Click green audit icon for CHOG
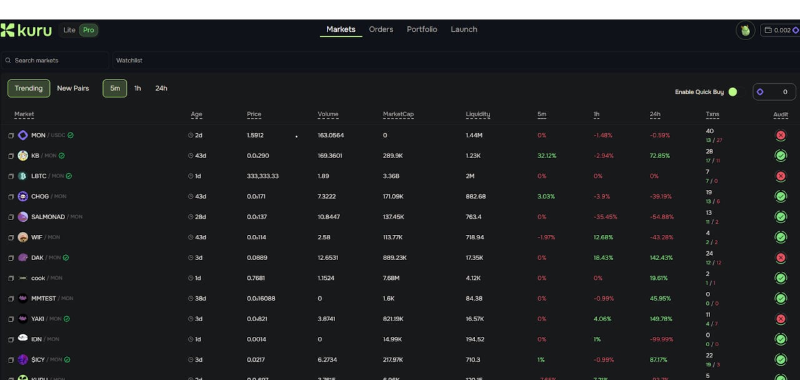The image size is (800, 380). 781,196
